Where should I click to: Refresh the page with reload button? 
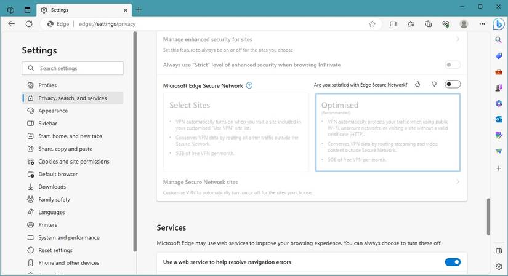28,24
